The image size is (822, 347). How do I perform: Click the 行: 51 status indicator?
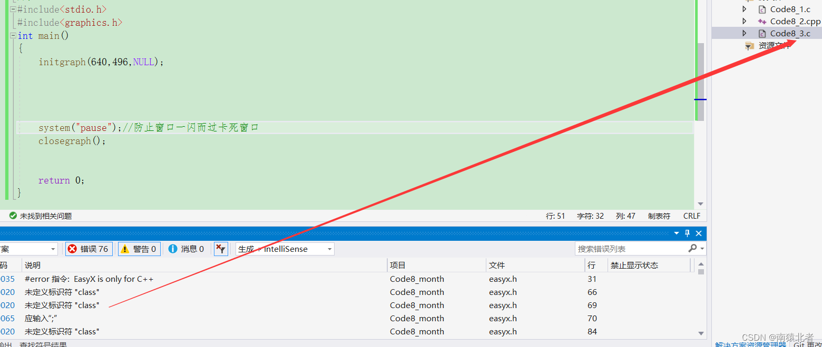tap(555, 216)
